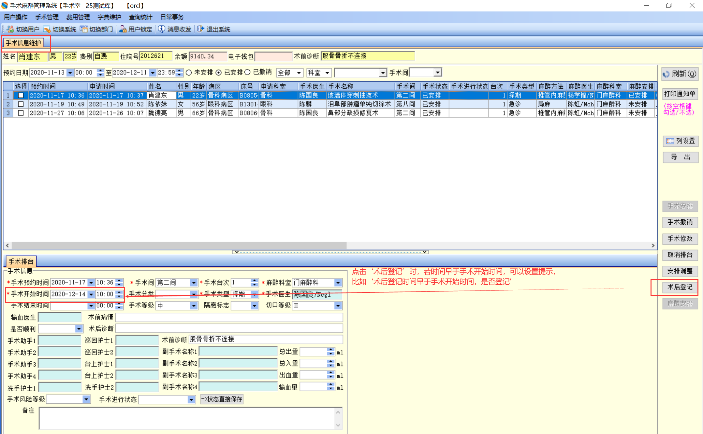
Task: Select the 未安排 radio button
Action: (189, 73)
